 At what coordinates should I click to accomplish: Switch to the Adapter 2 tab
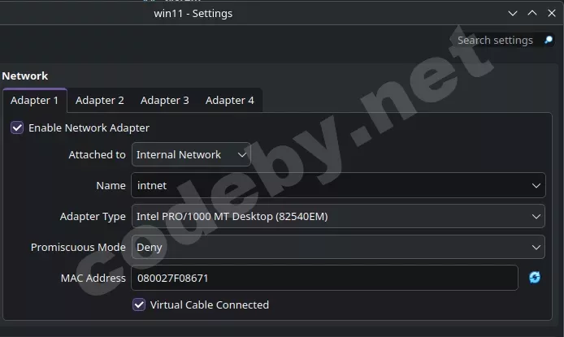coord(100,101)
